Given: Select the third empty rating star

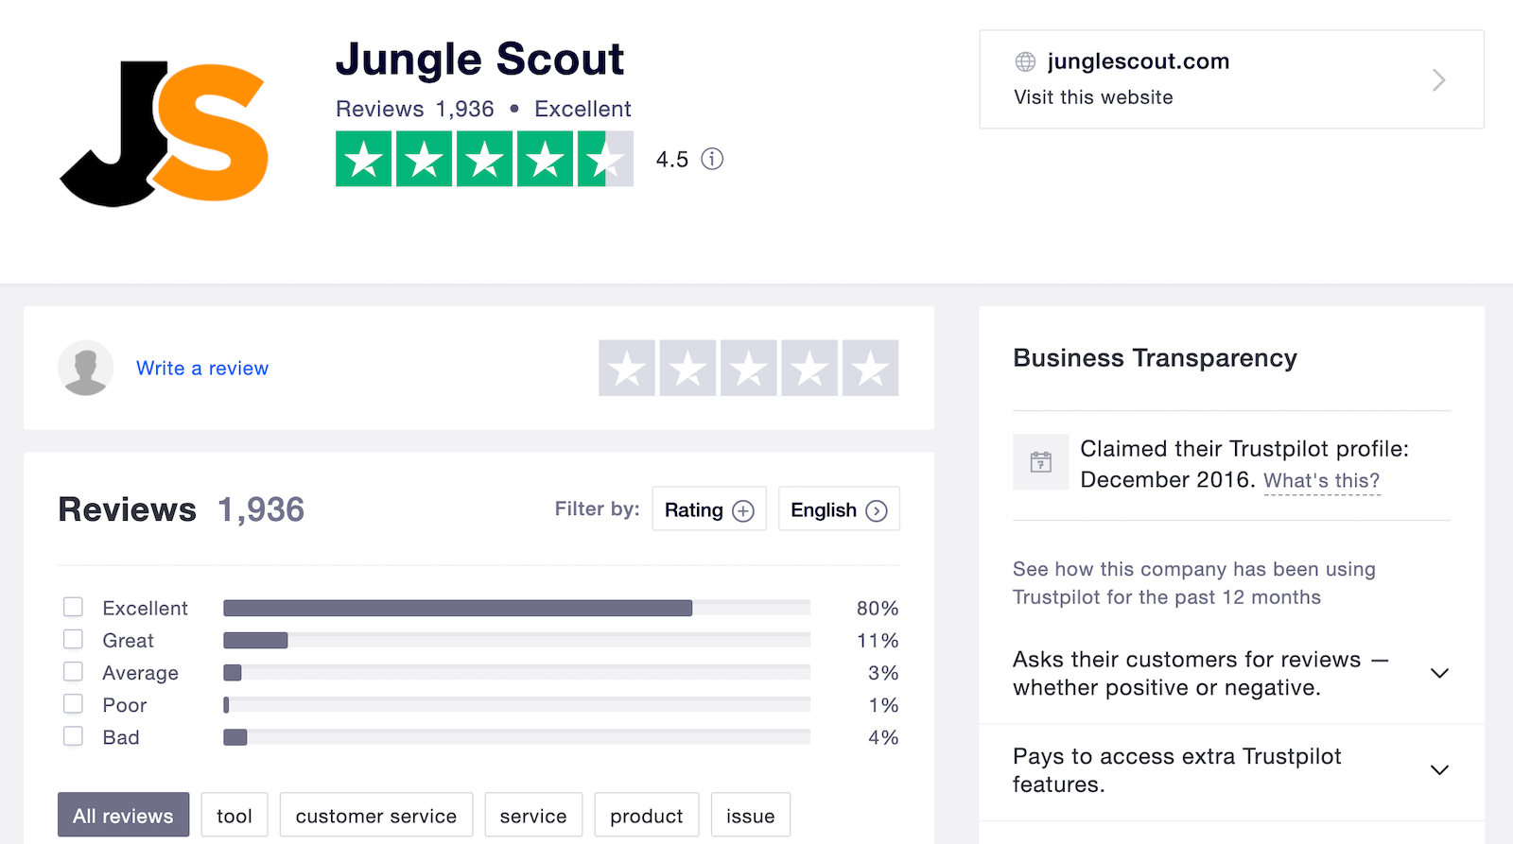Looking at the screenshot, I should click(749, 368).
